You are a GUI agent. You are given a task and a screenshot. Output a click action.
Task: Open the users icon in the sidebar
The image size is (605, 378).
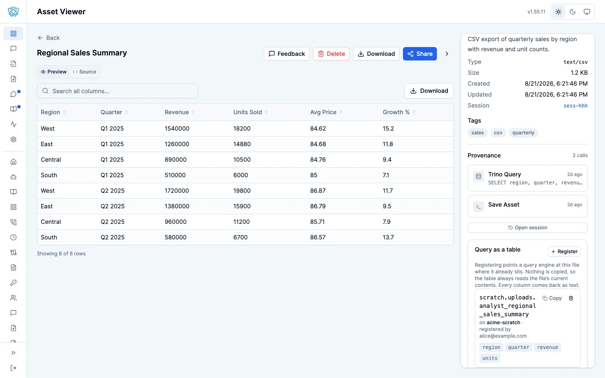click(13, 298)
